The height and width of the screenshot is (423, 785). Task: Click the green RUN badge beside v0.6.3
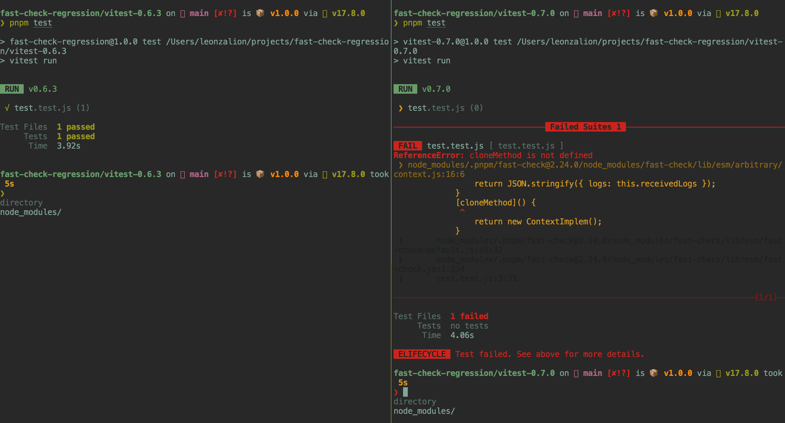(12, 89)
